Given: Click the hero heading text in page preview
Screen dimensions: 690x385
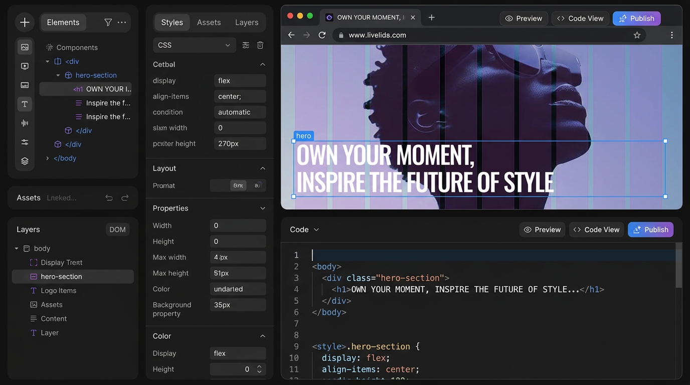Looking at the screenshot, I should pos(425,169).
